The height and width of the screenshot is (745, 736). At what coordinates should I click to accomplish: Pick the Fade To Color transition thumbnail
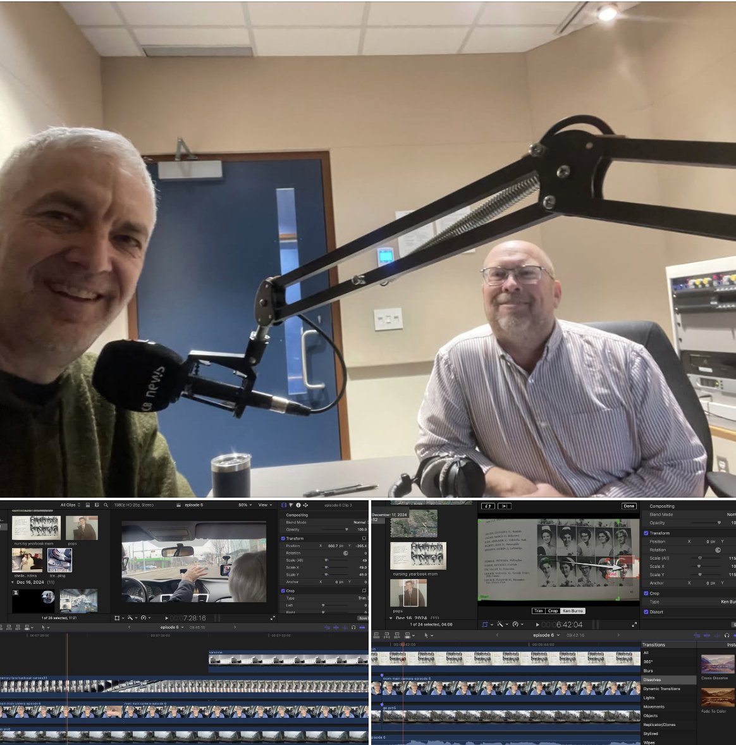718,698
